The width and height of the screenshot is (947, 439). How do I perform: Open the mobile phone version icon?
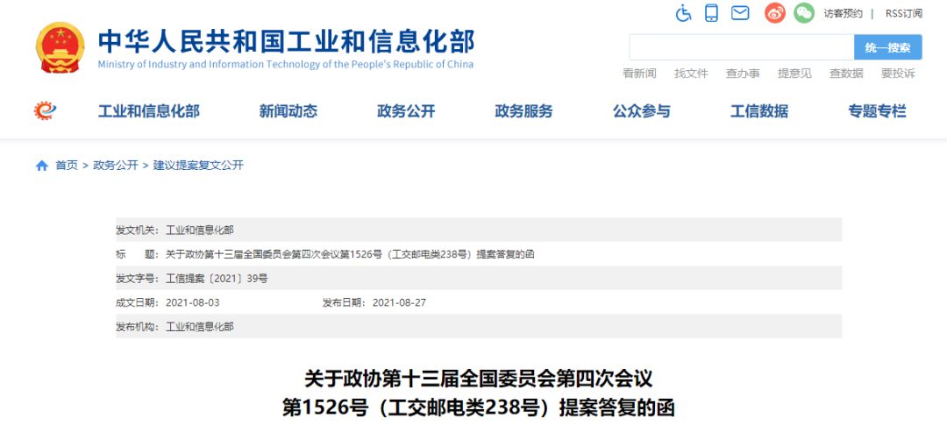[x=712, y=12]
